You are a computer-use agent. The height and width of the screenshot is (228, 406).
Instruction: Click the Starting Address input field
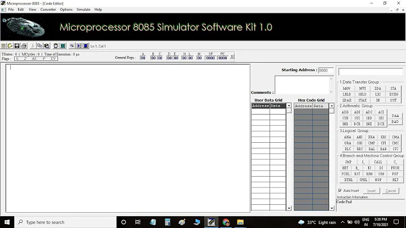[x=326, y=70]
